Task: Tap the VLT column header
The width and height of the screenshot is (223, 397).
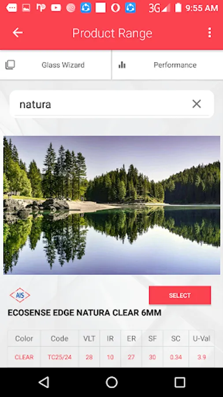Action: 89,338
